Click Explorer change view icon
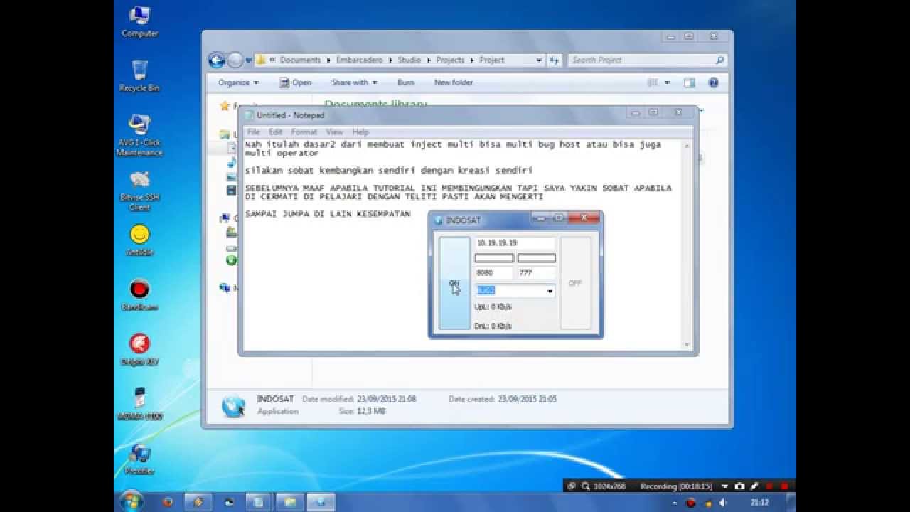Viewport: 910px width, 512px height. pyautogui.click(x=653, y=82)
